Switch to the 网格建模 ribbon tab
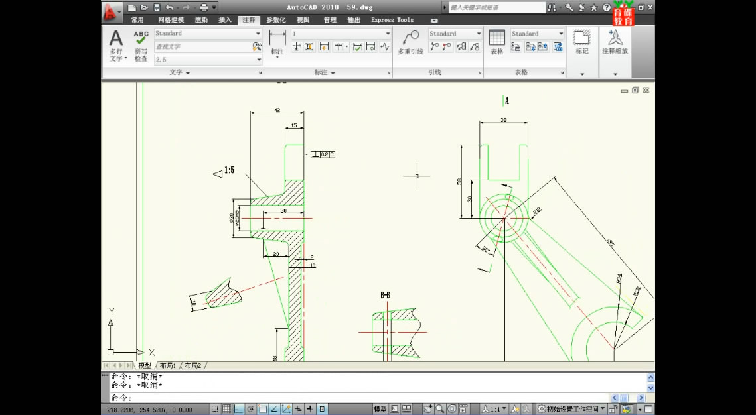This screenshot has height=415, width=756. [x=171, y=20]
